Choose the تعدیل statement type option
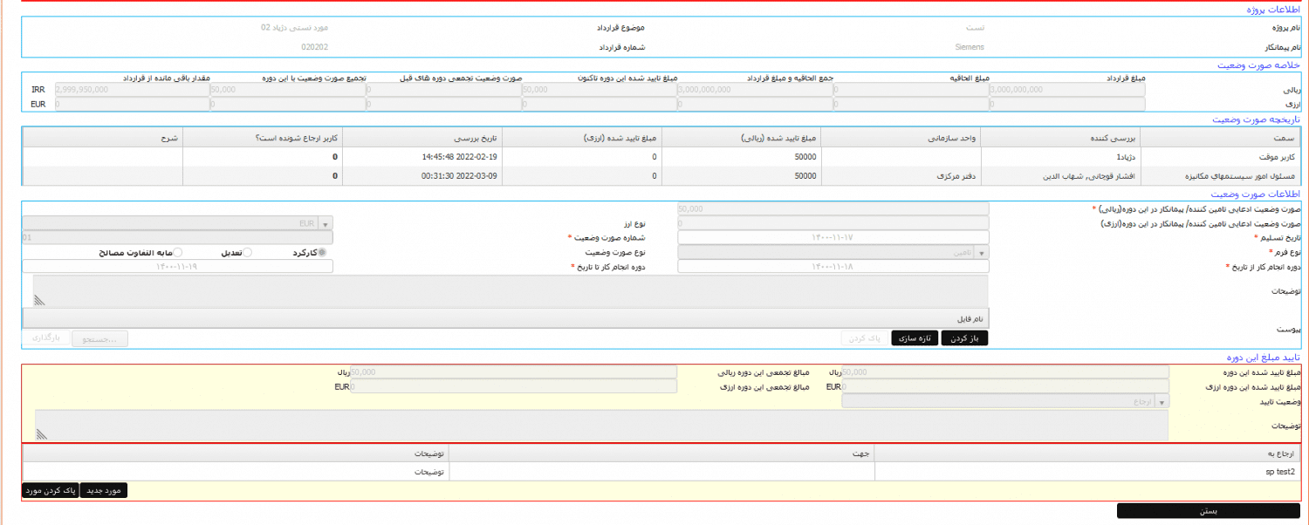 247,252
